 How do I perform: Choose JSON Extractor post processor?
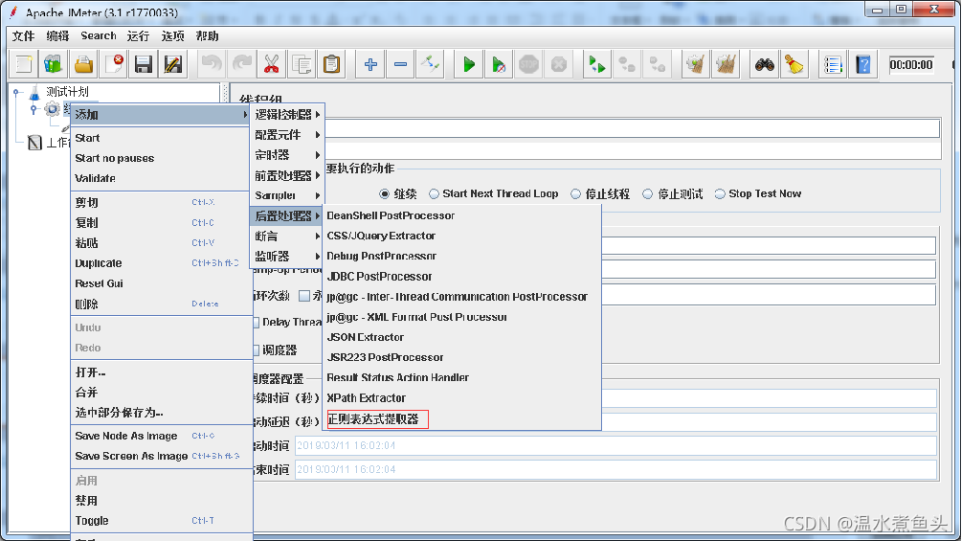pyautogui.click(x=462, y=337)
